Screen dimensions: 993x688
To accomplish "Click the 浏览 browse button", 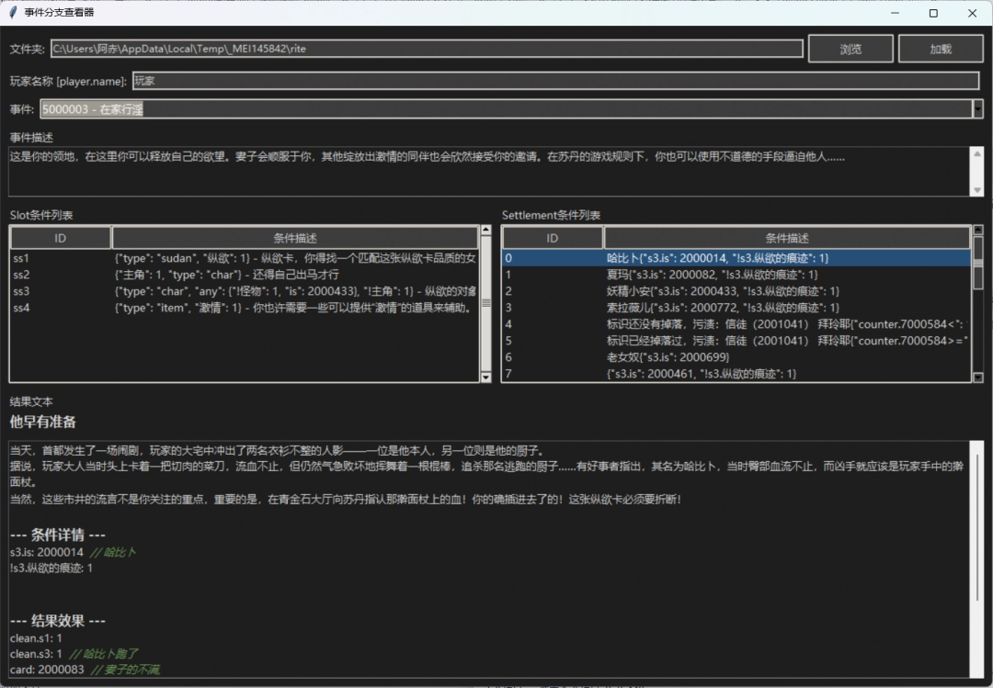I will pyautogui.click(x=850, y=49).
